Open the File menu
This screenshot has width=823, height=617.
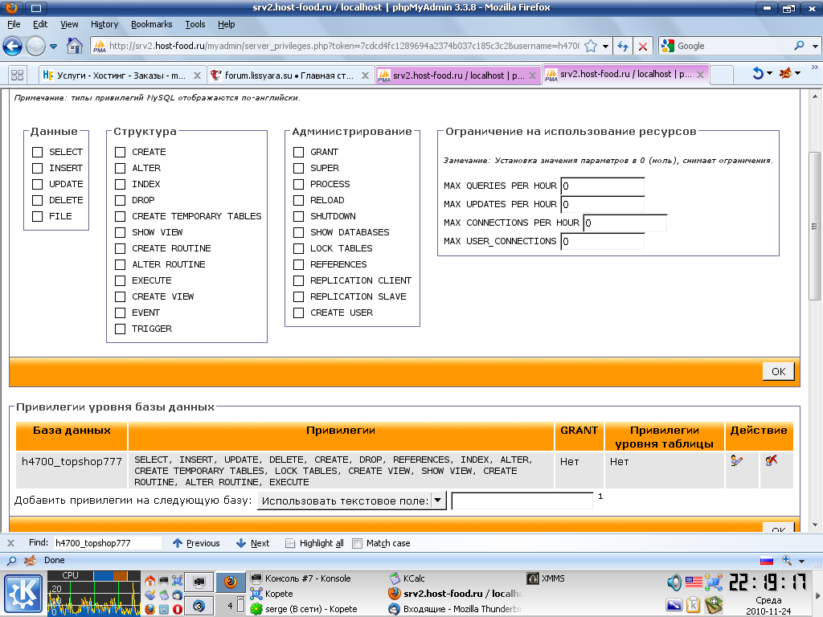pos(14,24)
